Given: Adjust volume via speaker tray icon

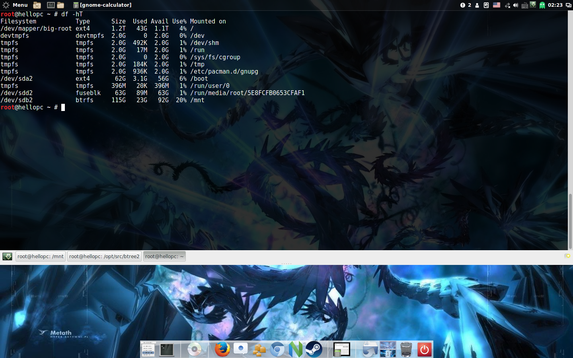Looking at the screenshot, I should (516, 5).
